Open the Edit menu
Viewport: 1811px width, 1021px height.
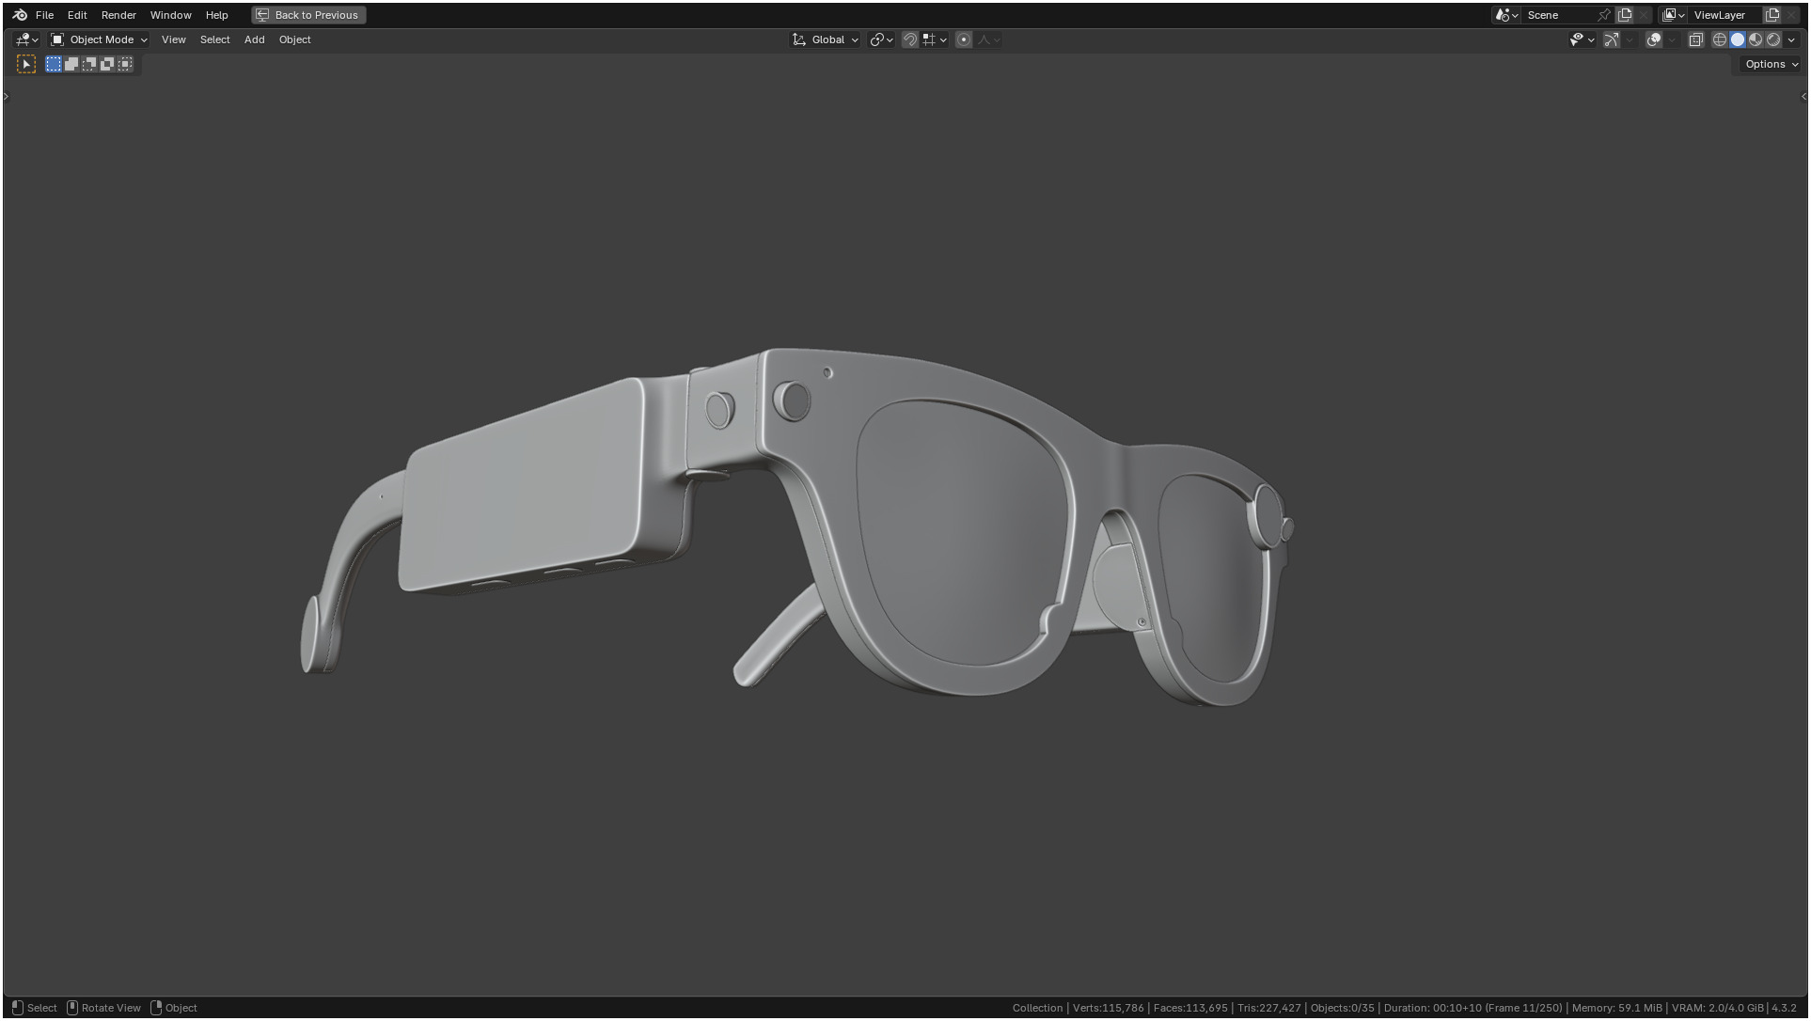point(77,15)
